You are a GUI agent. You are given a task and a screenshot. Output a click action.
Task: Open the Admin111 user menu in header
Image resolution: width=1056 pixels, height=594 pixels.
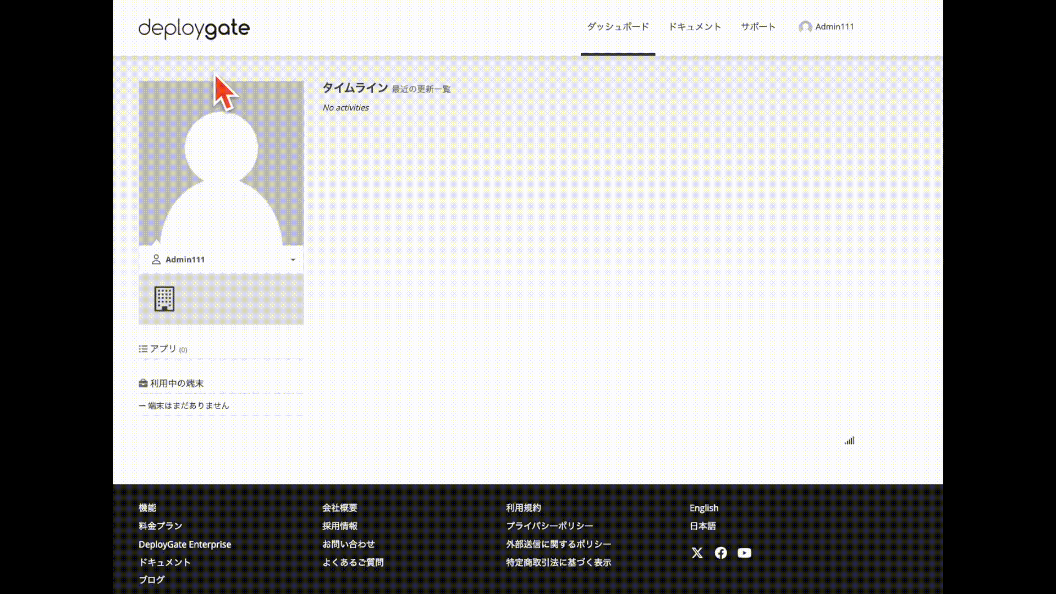834,27
